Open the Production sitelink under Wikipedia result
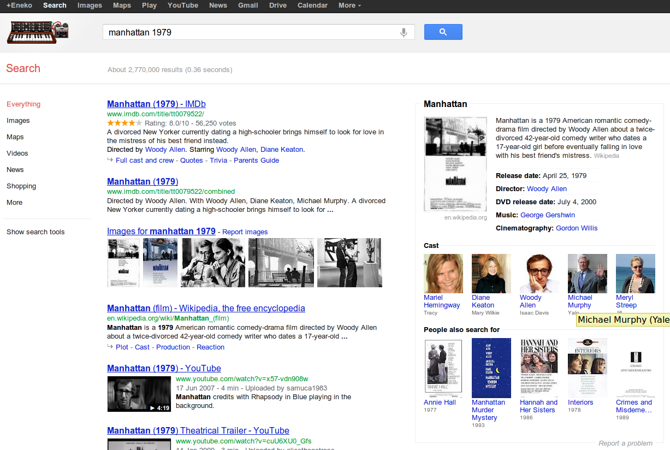 click(x=173, y=347)
